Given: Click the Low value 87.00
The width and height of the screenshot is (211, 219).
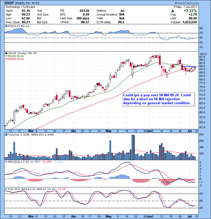Looking at the screenshot, I should pos(26,18).
